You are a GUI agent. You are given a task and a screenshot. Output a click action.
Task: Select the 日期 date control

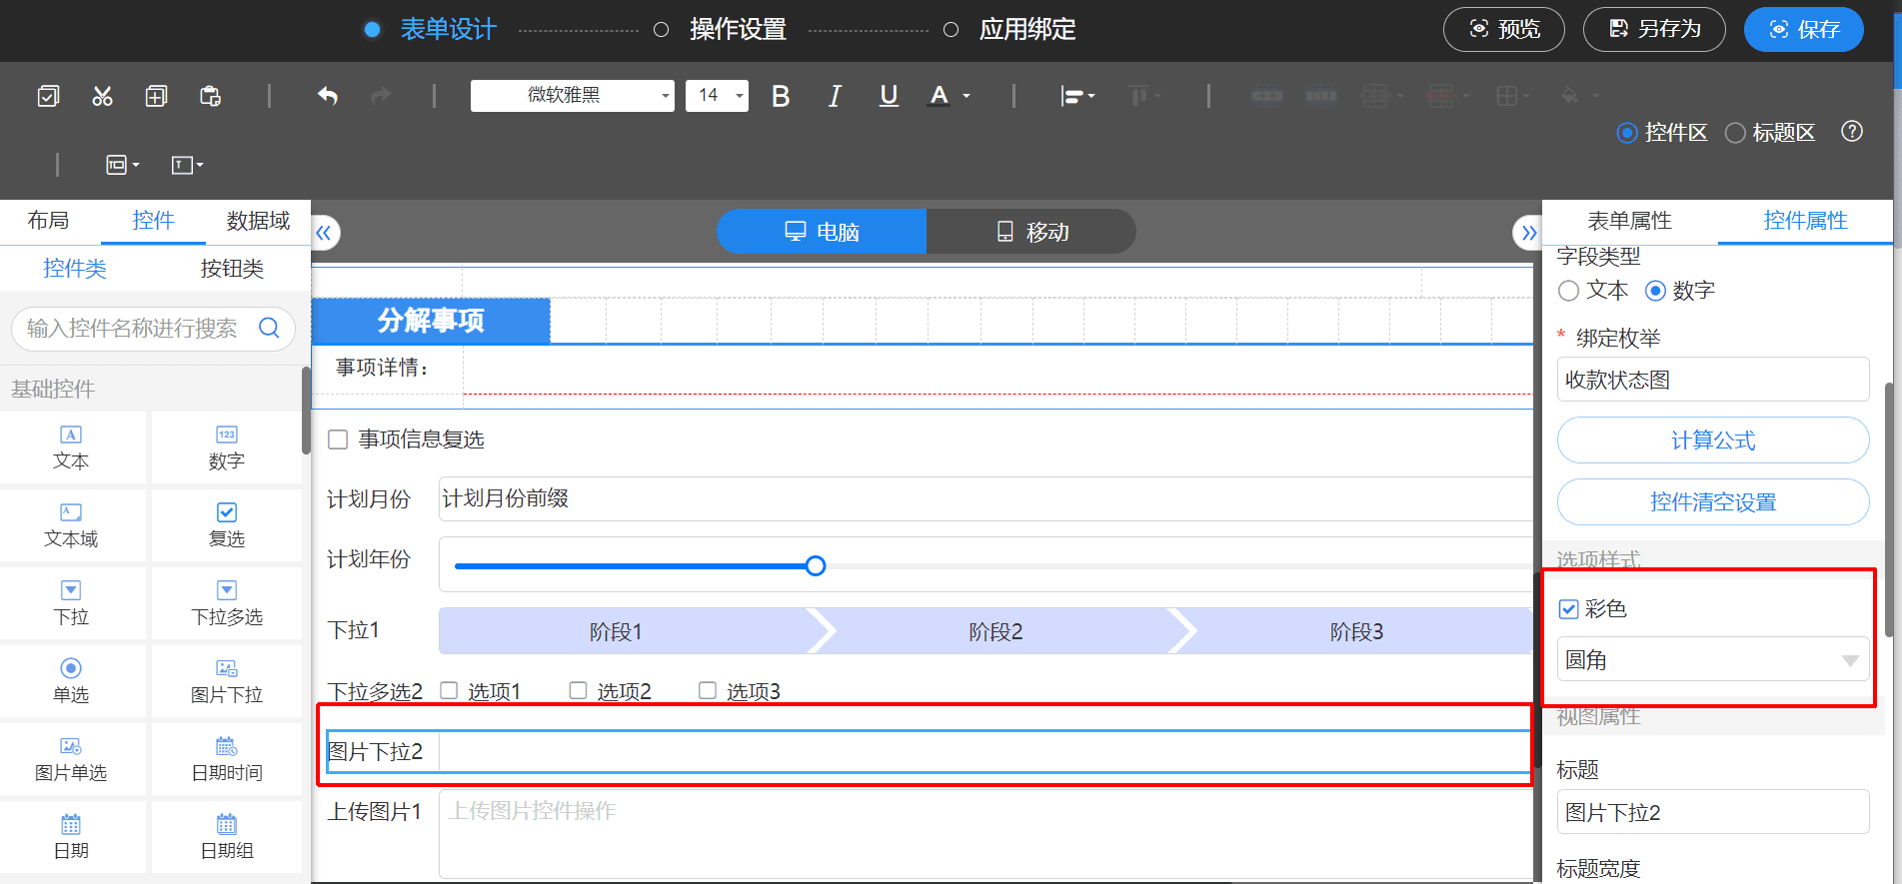click(x=71, y=837)
